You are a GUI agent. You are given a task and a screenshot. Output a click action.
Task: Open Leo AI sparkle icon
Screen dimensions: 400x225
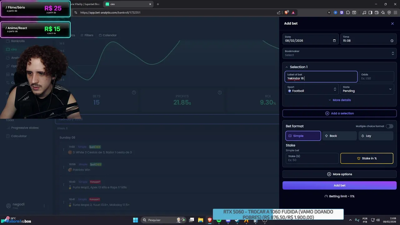point(383,12)
